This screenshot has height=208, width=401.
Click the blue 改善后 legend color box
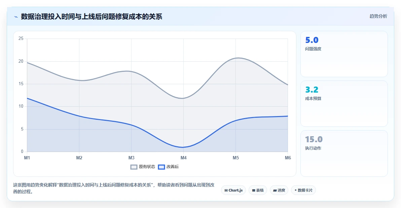click(161, 167)
